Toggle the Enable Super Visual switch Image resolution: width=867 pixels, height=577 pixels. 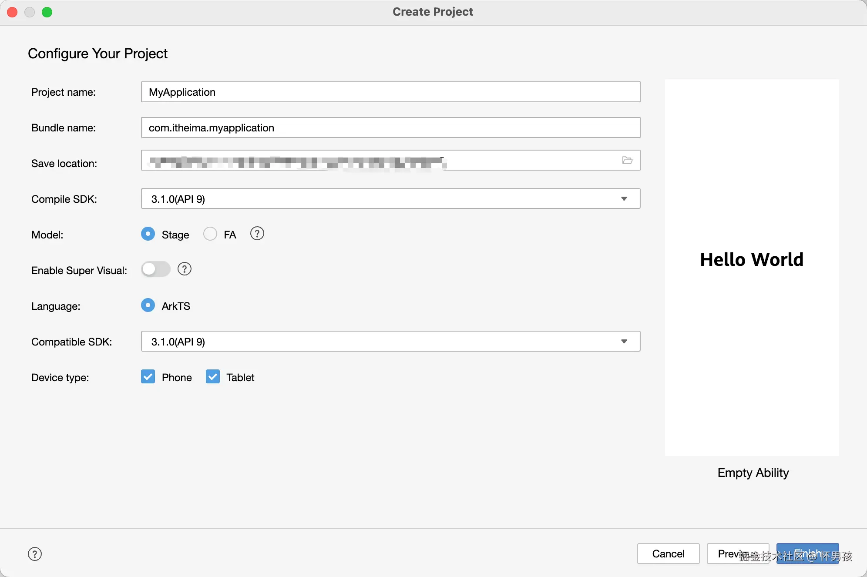(155, 269)
